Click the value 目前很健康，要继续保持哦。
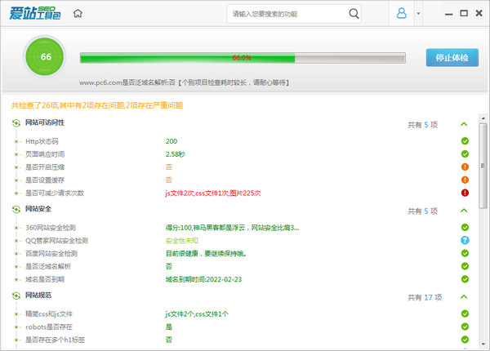The width and height of the screenshot is (490, 351). point(206,254)
